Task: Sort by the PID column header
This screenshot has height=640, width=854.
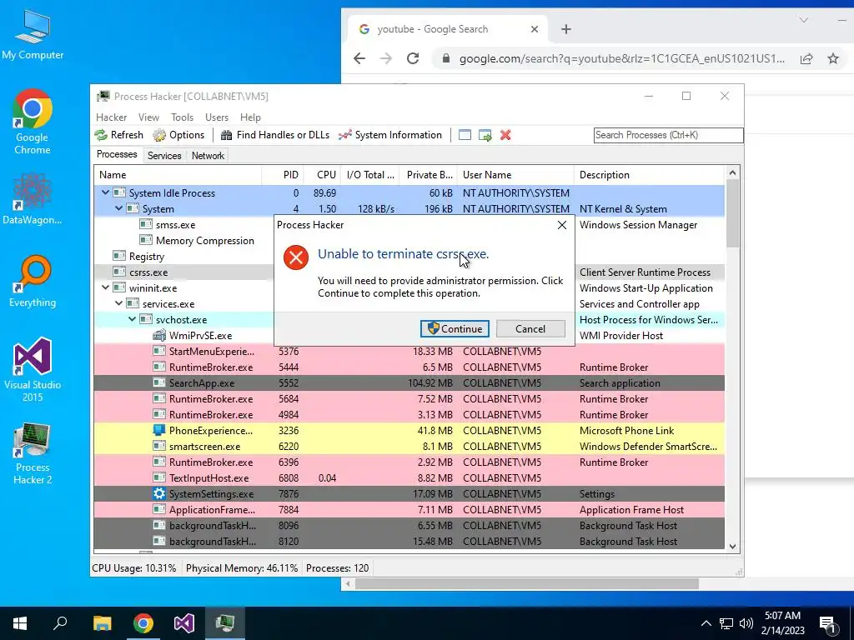Action: click(x=283, y=175)
